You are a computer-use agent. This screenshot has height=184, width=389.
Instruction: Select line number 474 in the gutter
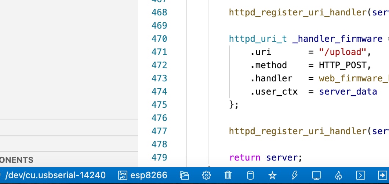tap(159, 92)
